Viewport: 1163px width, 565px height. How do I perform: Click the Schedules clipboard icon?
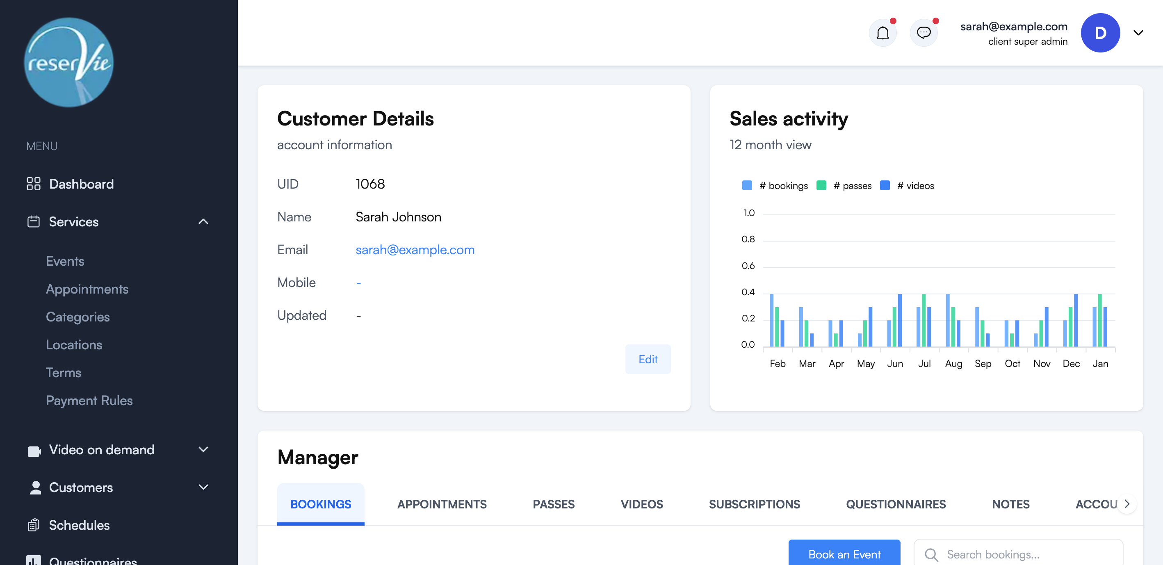34,525
